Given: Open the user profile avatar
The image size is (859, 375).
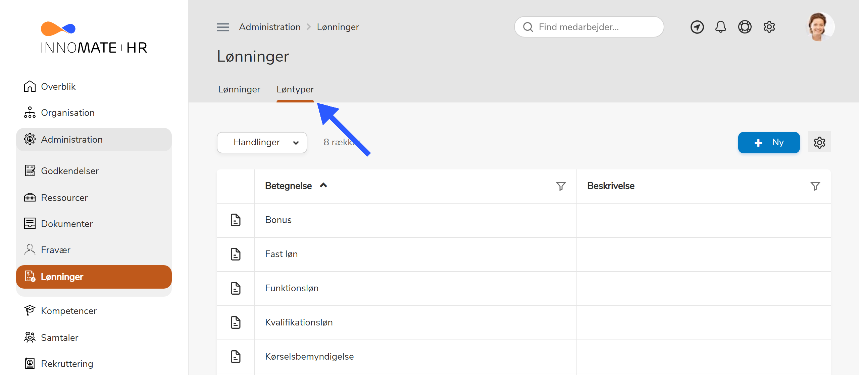Looking at the screenshot, I should tap(820, 27).
